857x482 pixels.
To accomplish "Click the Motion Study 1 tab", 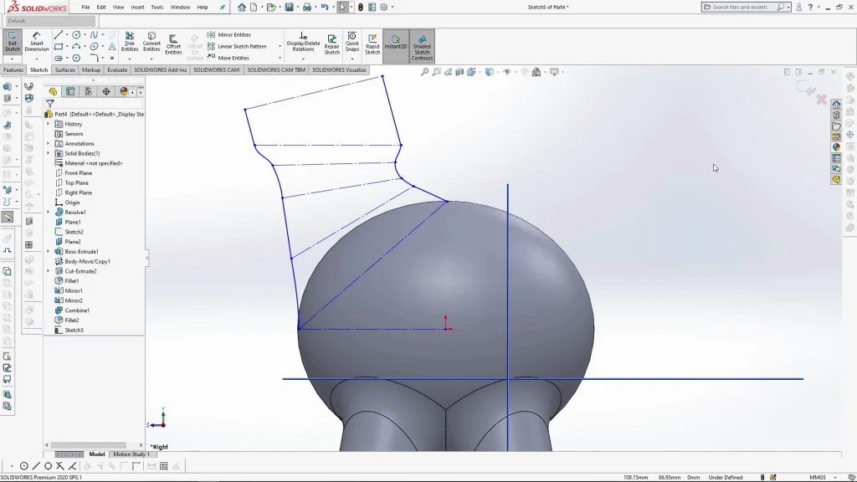I will 131,454.
